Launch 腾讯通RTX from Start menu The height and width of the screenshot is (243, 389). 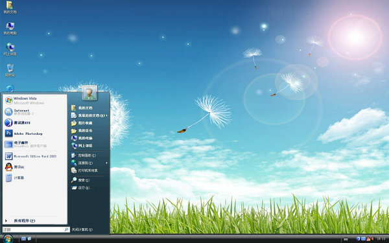[x=35, y=122]
